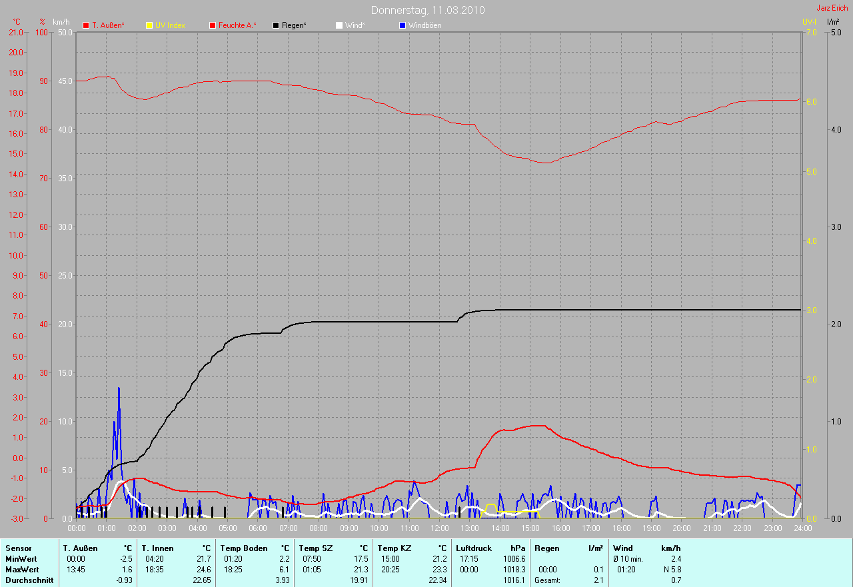Click the 06:00 mark on the time axis
Image resolution: width=853 pixels, height=587 pixels.
pyautogui.click(x=258, y=528)
